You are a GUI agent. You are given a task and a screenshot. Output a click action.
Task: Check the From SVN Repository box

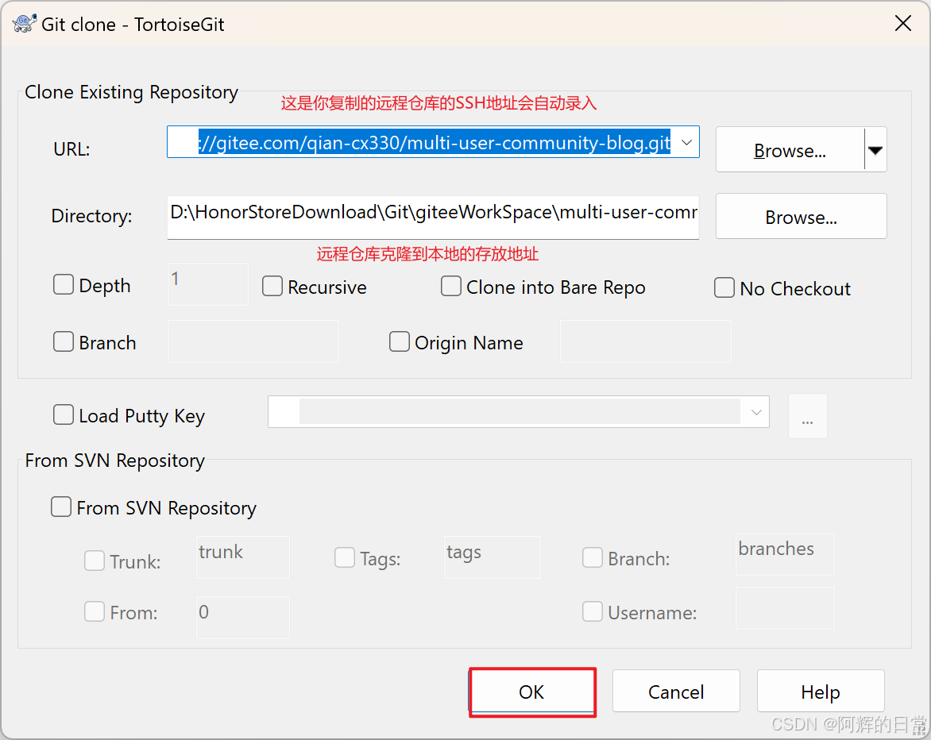tap(61, 507)
